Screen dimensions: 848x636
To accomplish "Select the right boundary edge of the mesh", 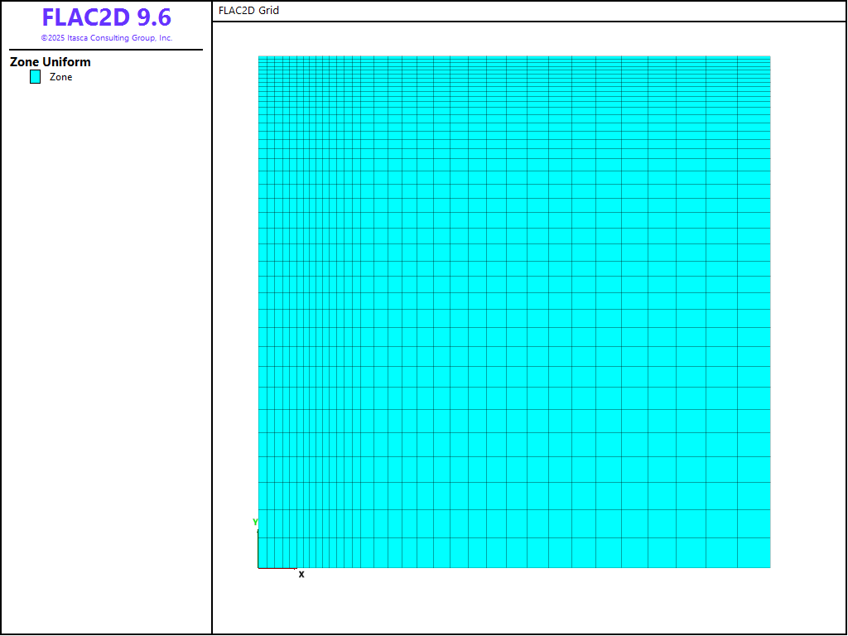I will click(x=770, y=311).
